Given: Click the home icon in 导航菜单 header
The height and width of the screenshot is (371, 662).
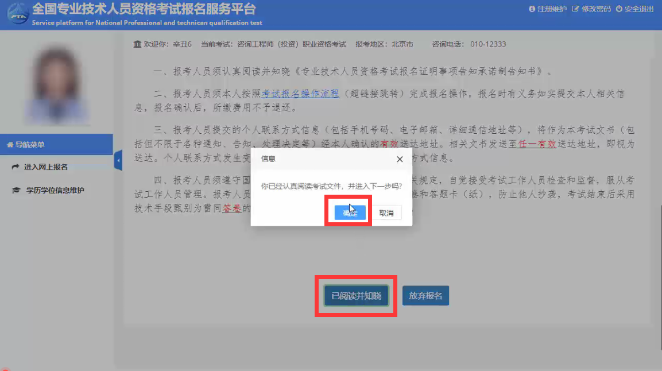Looking at the screenshot, I should 10,145.
